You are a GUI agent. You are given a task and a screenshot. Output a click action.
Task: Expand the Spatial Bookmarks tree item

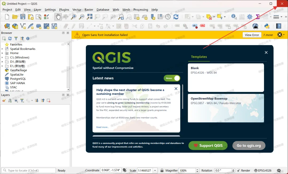(x=2, y=49)
